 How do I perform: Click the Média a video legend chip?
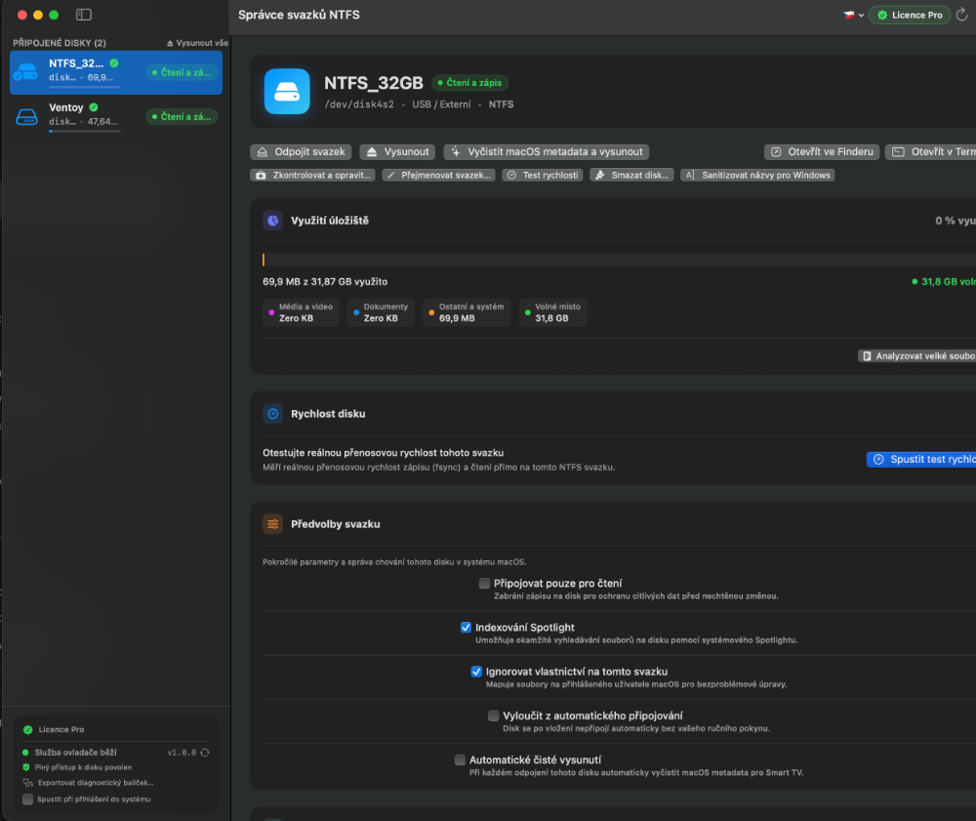pos(302,312)
